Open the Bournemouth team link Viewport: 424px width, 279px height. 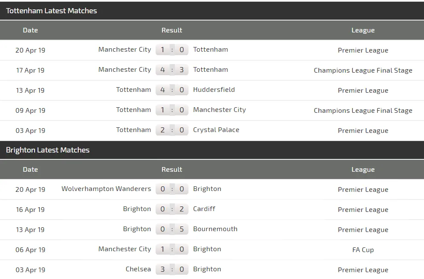[215, 229]
